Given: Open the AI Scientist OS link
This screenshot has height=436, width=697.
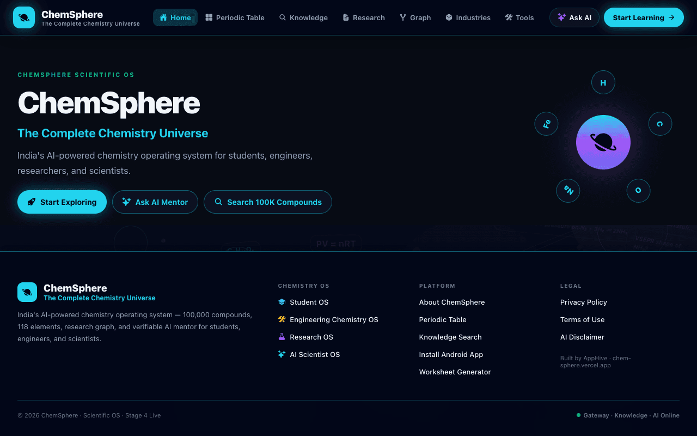Looking at the screenshot, I should click(x=309, y=354).
